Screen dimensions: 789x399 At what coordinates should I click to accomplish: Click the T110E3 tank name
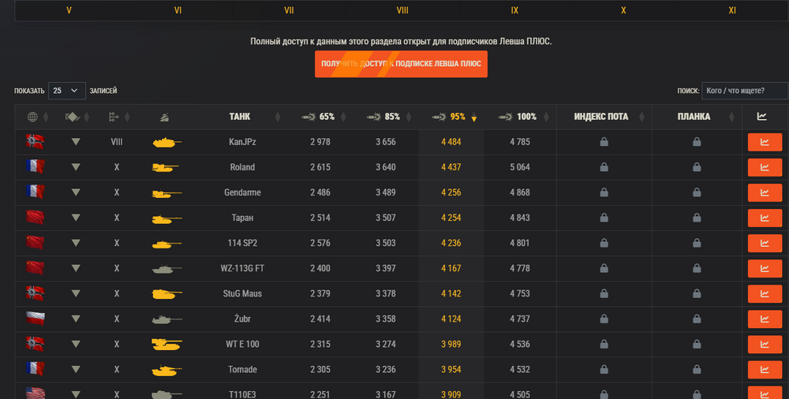[x=242, y=394]
